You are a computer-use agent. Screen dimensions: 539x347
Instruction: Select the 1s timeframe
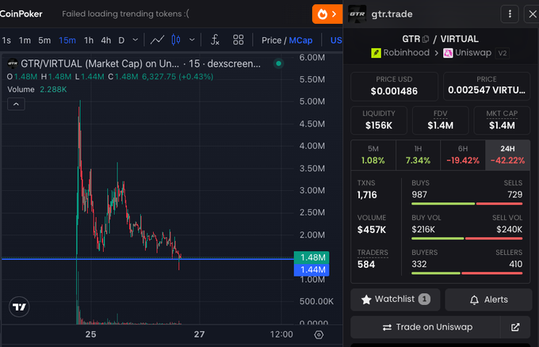coord(6,40)
